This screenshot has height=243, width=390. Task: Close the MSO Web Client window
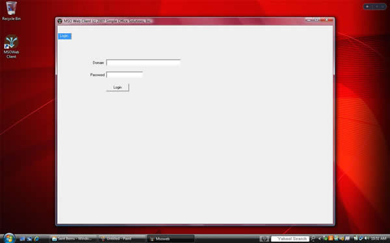point(326,20)
